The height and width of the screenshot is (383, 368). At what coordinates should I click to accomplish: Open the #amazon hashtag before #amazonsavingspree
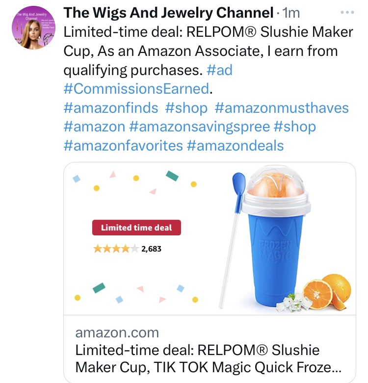pyautogui.click(x=94, y=127)
